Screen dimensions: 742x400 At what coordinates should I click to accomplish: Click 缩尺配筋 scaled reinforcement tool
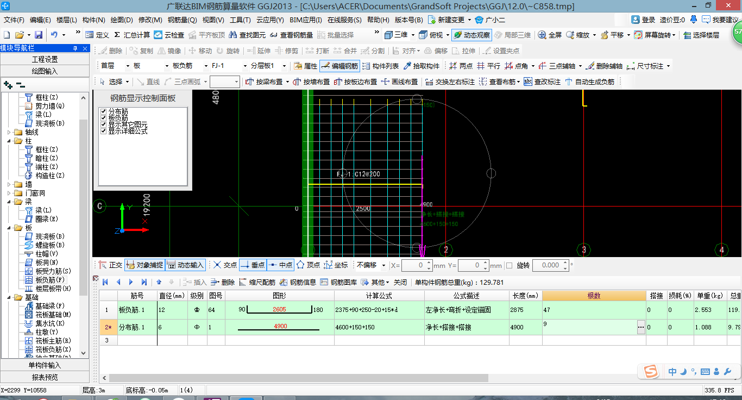pyautogui.click(x=257, y=282)
